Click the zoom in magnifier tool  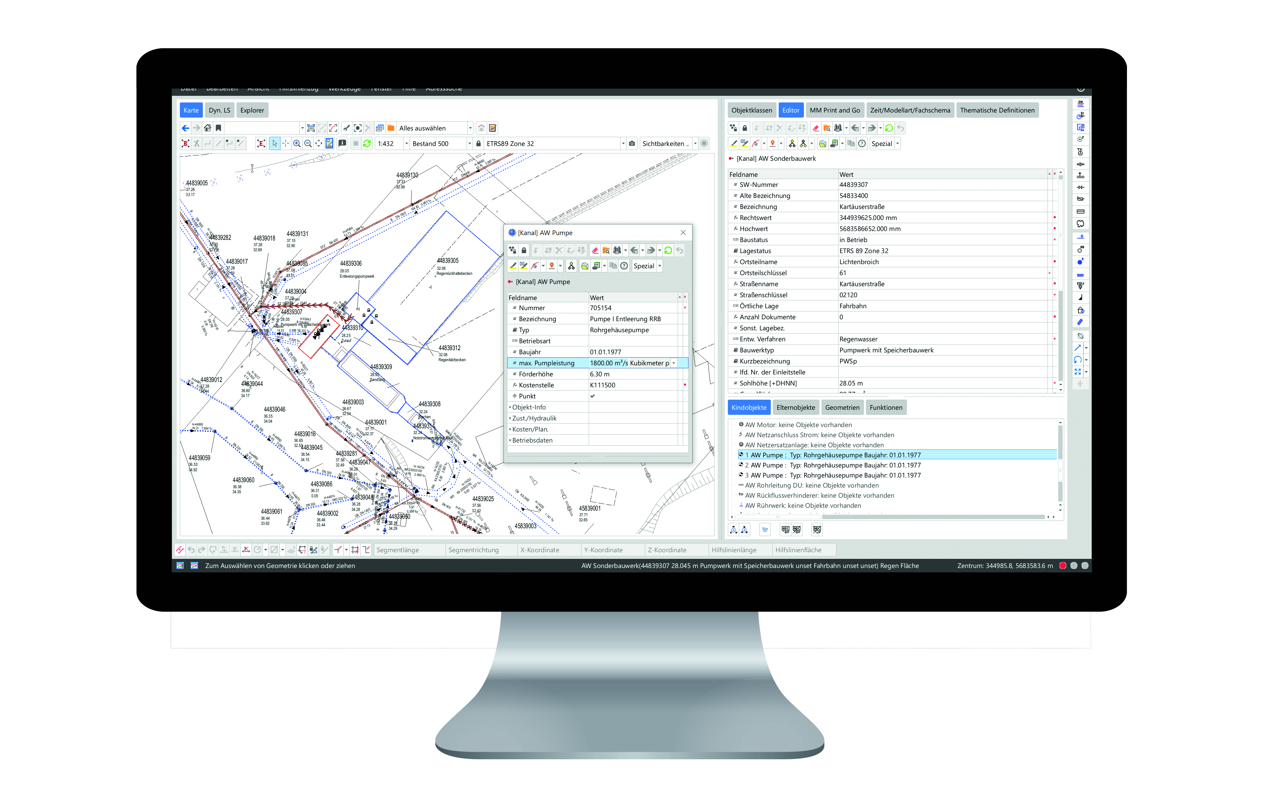pos(297,144)
